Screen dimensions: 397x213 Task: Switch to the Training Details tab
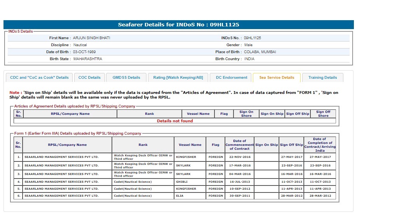[322, 78]
